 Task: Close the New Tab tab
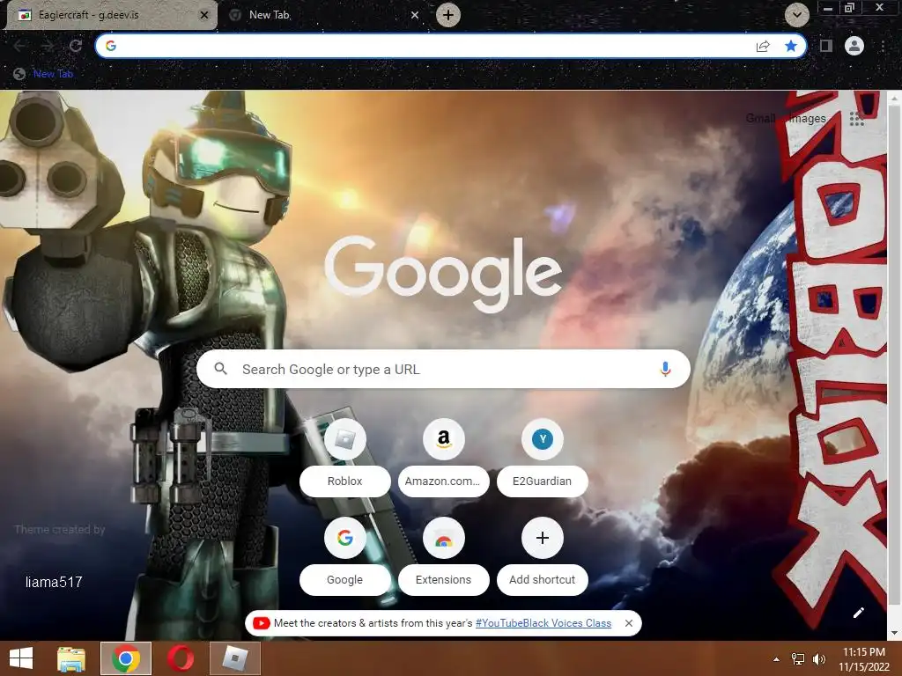(414, 15)
